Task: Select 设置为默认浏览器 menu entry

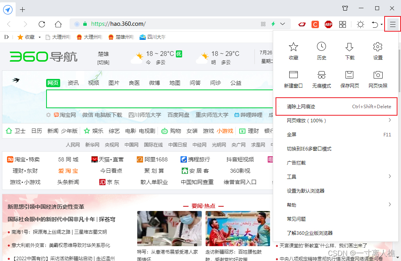Action: (x=336, y=191)
